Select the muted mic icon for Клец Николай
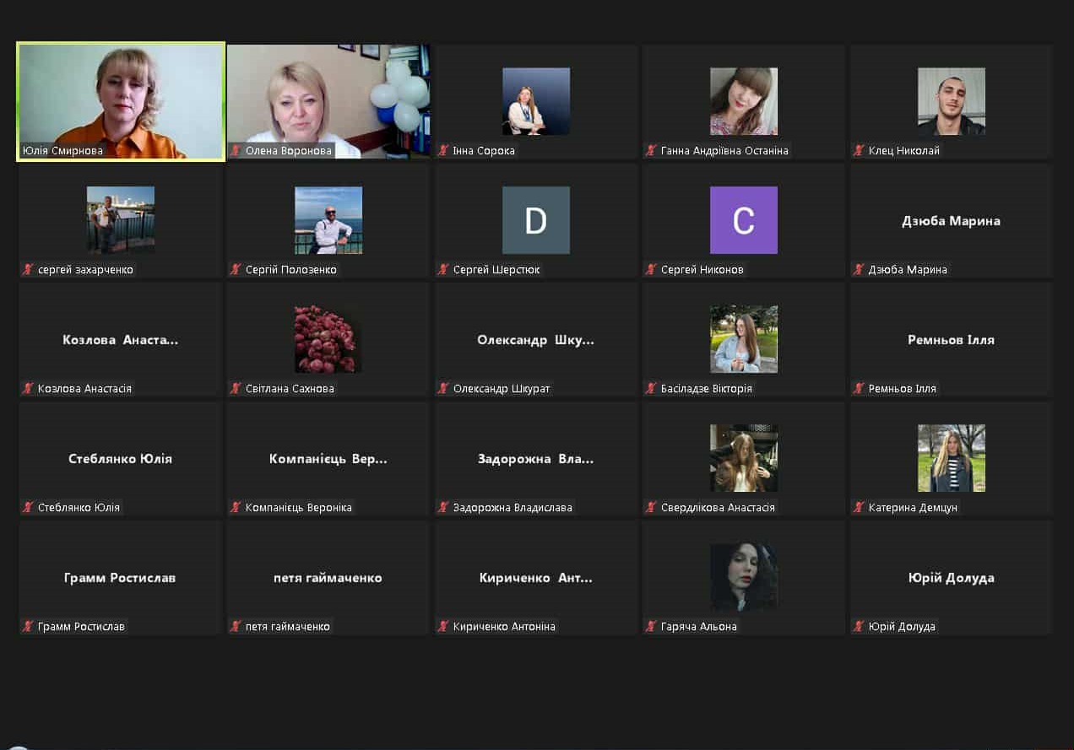The image size is (1074, 750). [x=859, y=151]
